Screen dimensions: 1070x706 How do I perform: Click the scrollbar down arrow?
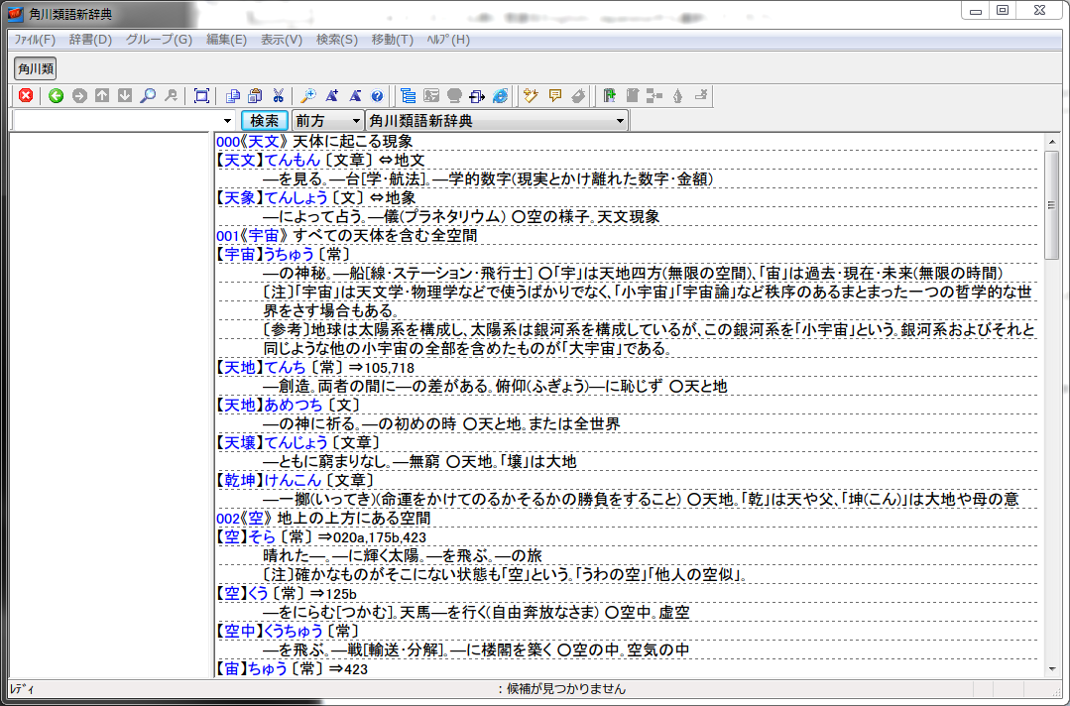(1051, 669)
